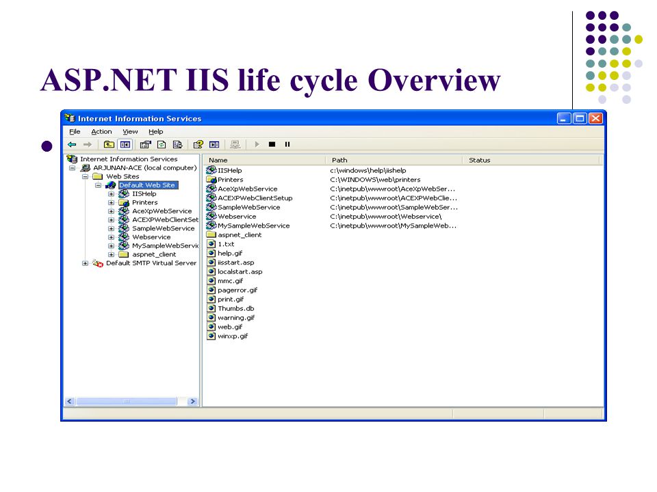Expand aspnet_client tree node
Image resolution: width=657 pixels, height=492 pixels.
point(111,254)
